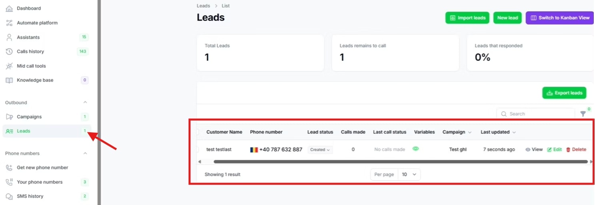Click the Showing 1 result text

point(222,175)
